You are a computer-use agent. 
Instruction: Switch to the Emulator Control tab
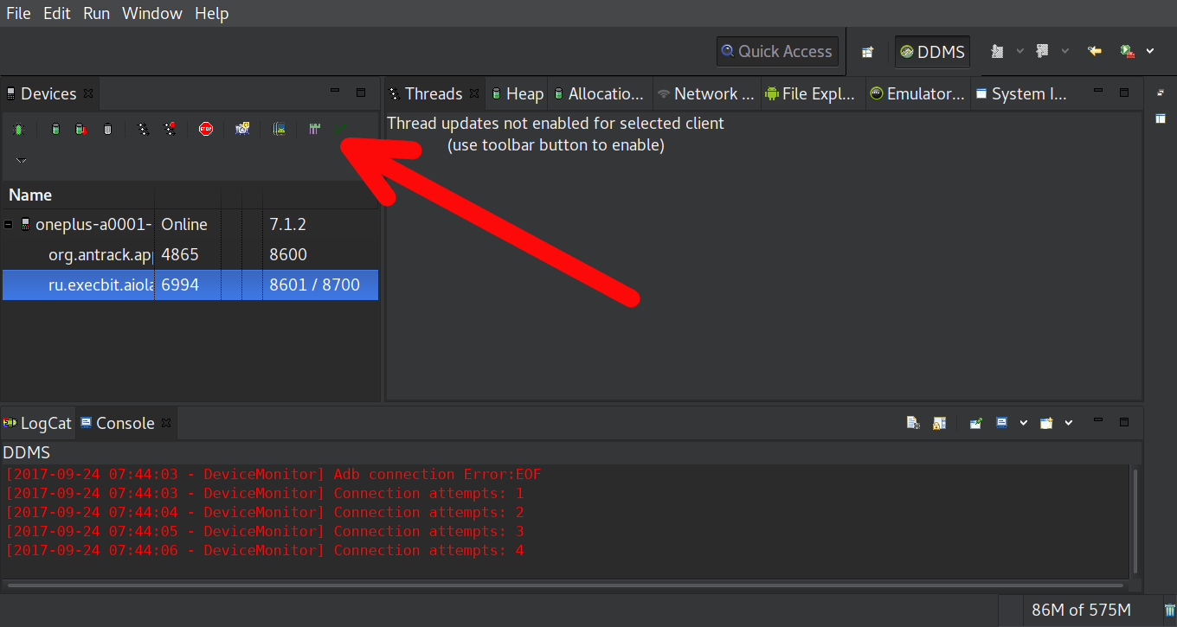(917, 93)
